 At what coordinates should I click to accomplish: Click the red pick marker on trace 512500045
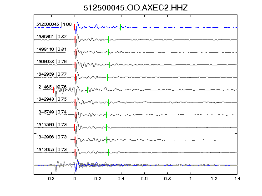tap(75, 27)
